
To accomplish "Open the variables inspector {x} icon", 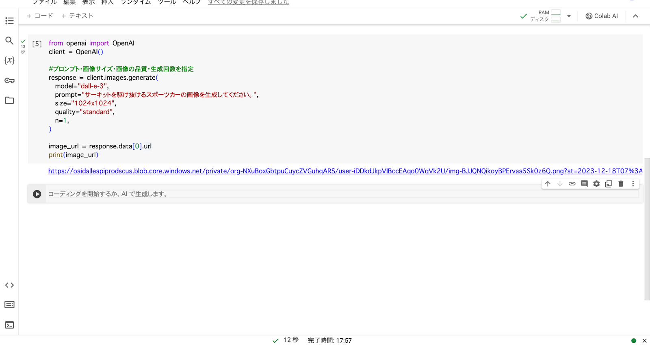I will tap(9, 60).
